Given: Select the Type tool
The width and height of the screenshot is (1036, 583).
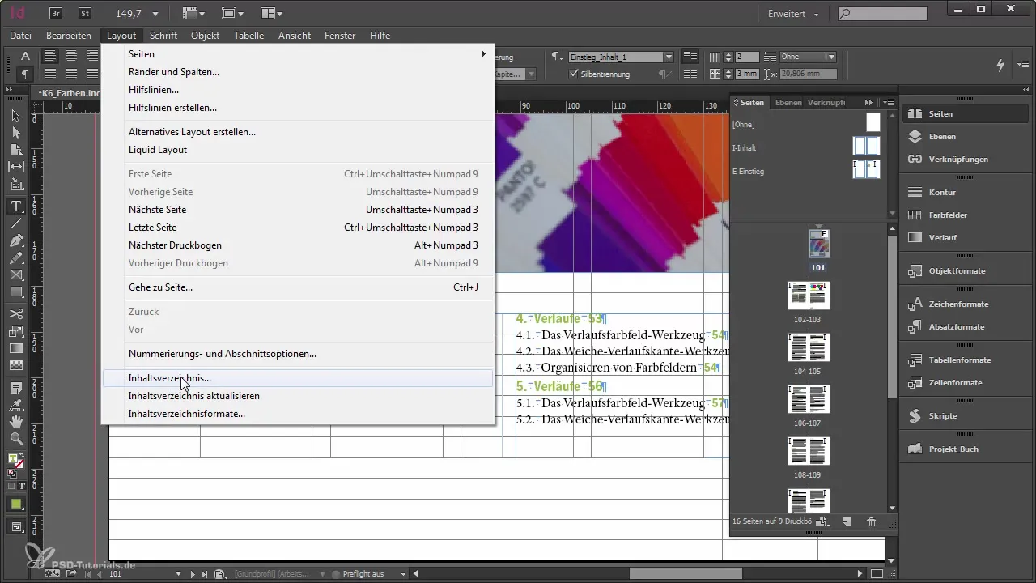Looking at the screenshot, I should point(16,206).
